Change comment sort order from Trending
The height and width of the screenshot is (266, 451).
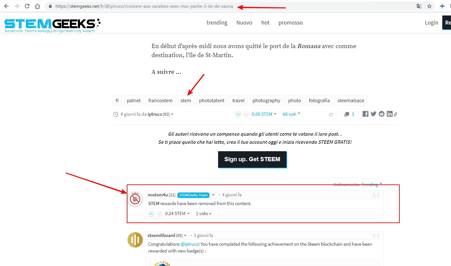372,184
